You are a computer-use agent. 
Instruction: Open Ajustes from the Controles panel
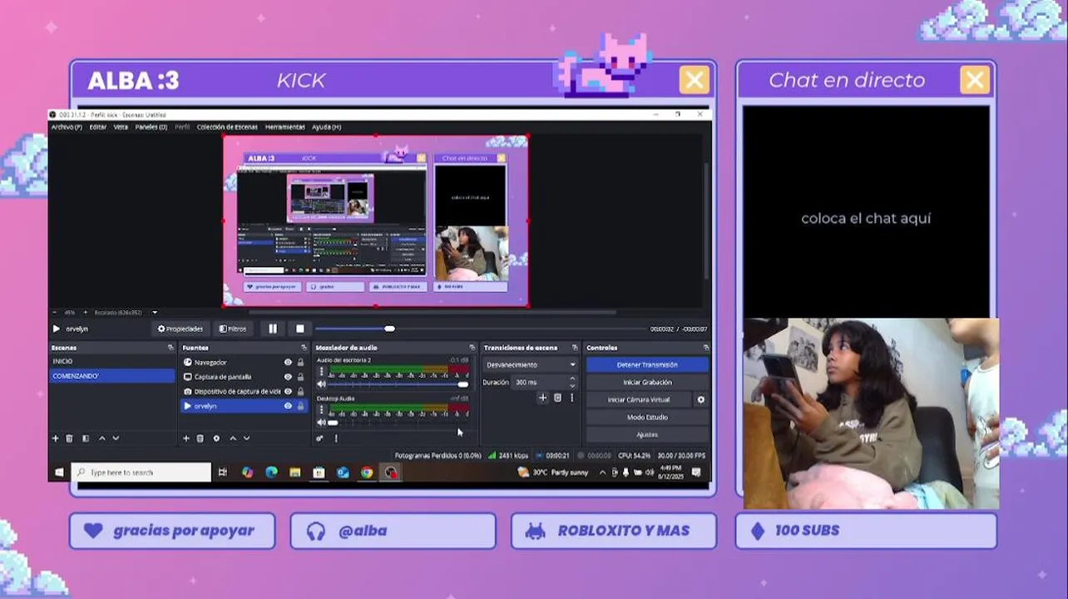(647, 434)
